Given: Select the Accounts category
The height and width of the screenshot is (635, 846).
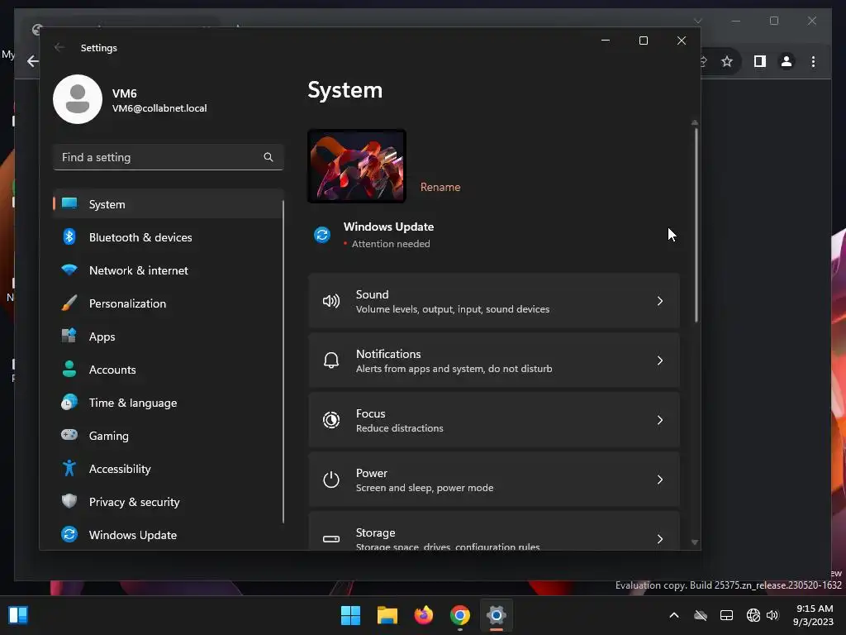Looking at the screenshot, I should [168, 370].
